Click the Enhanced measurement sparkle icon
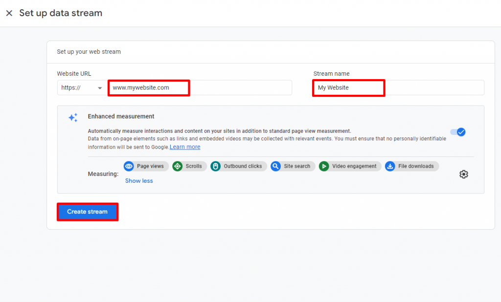This screenshot has width=501, height=302. click(73, 117)
